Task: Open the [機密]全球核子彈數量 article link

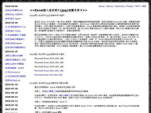Action: point(15,64)
